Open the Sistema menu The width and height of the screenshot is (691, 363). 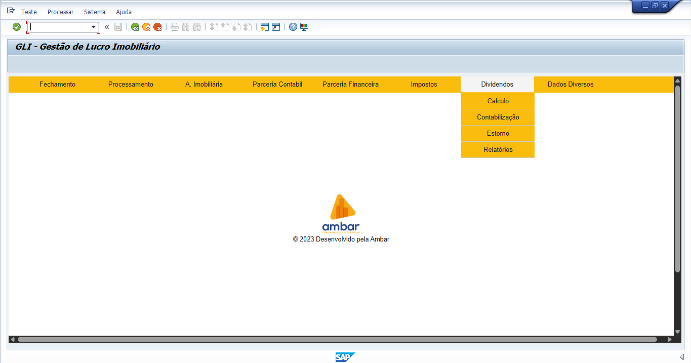95,12
